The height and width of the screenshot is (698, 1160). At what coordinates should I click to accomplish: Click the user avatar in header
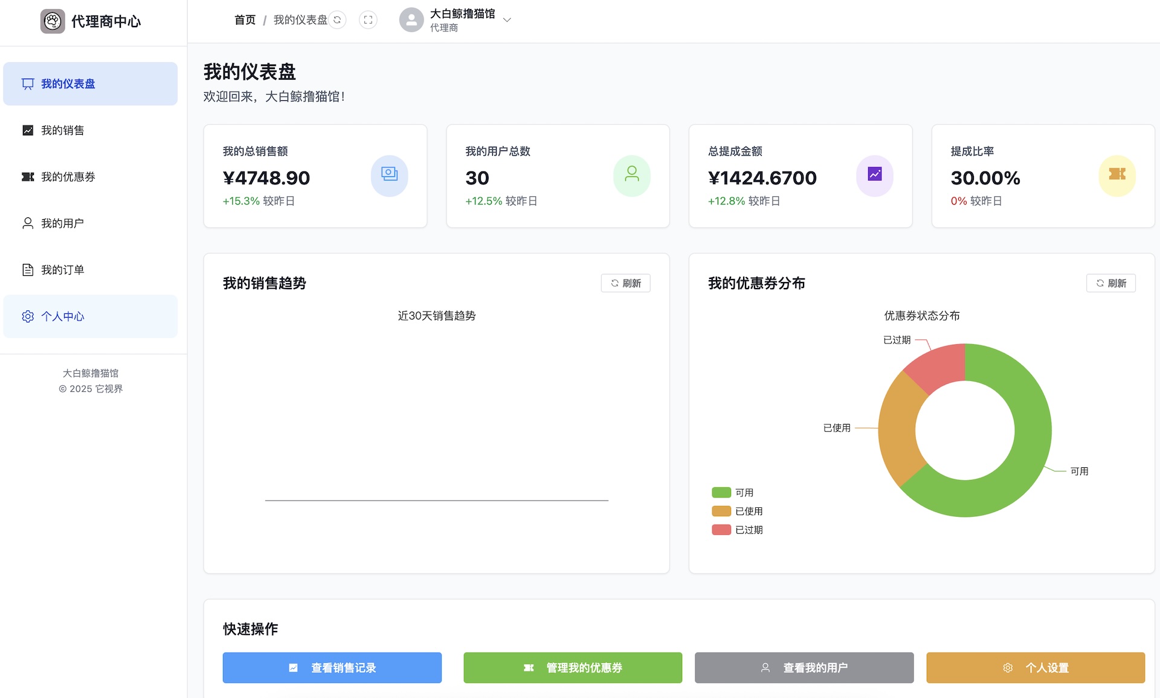(411, 20)
